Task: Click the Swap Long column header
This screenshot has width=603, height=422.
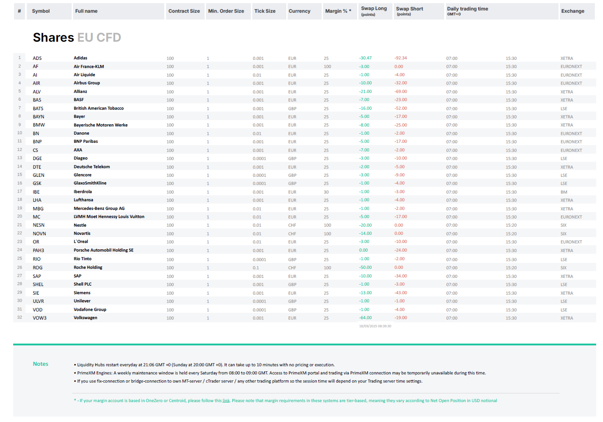Action: pos(375,11)
